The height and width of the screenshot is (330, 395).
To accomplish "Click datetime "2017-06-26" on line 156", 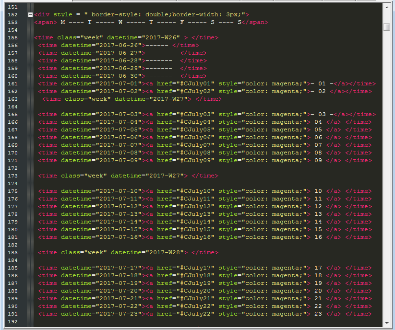I will 120,45.
